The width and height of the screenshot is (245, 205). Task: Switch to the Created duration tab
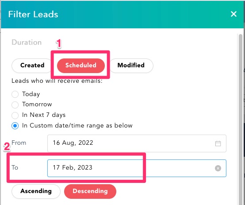click(32, 66)
